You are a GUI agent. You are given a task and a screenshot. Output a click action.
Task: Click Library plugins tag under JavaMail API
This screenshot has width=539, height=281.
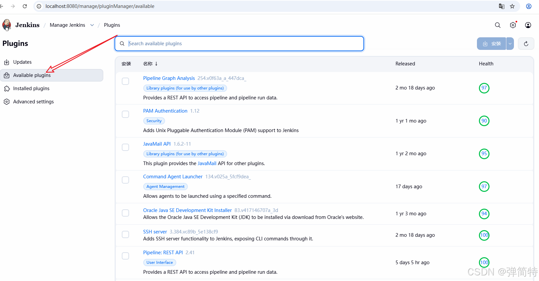[185, 154]
